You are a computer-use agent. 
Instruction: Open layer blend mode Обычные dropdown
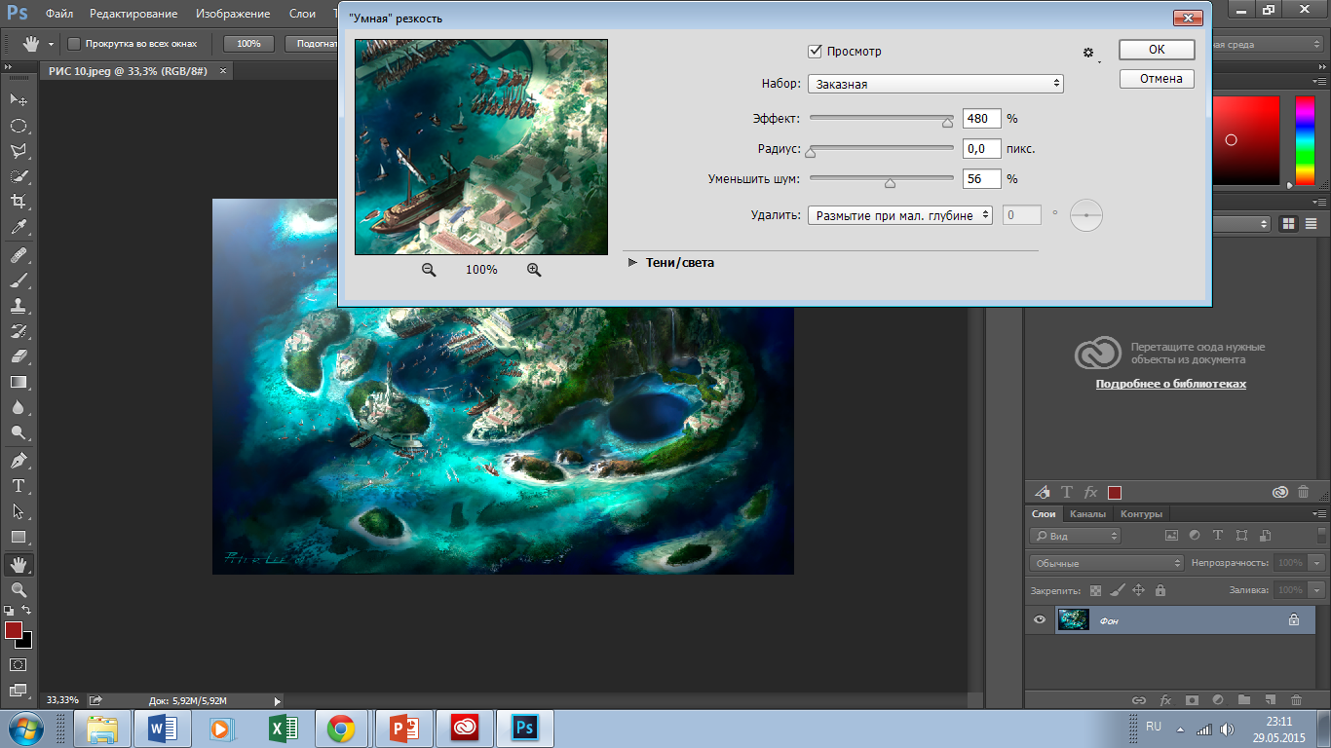(1106, 563)
